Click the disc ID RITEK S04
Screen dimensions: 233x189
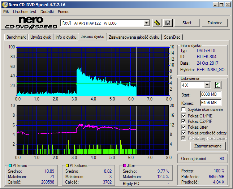pos(207,57)
